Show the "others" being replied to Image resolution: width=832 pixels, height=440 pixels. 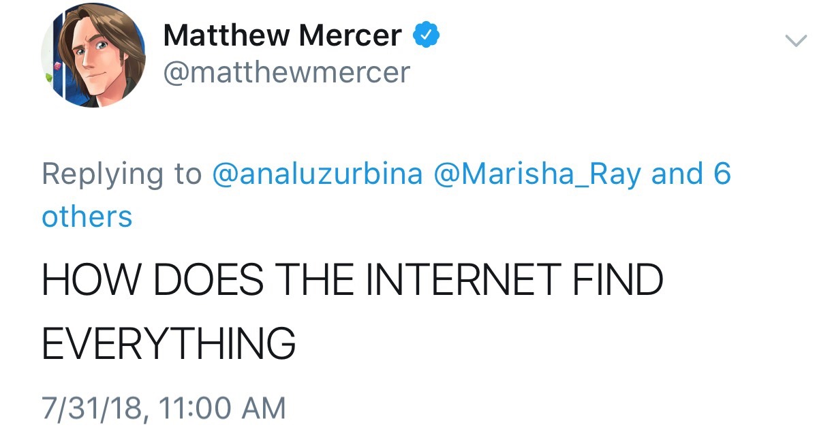point(87,217)
